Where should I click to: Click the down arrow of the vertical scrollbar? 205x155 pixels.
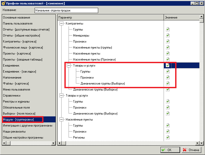[x=202, y=139]
